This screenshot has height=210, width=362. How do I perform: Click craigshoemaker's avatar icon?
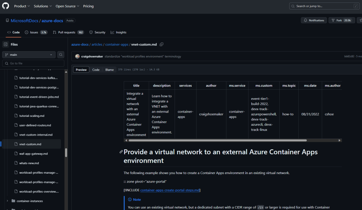click(x=77, y=56)
